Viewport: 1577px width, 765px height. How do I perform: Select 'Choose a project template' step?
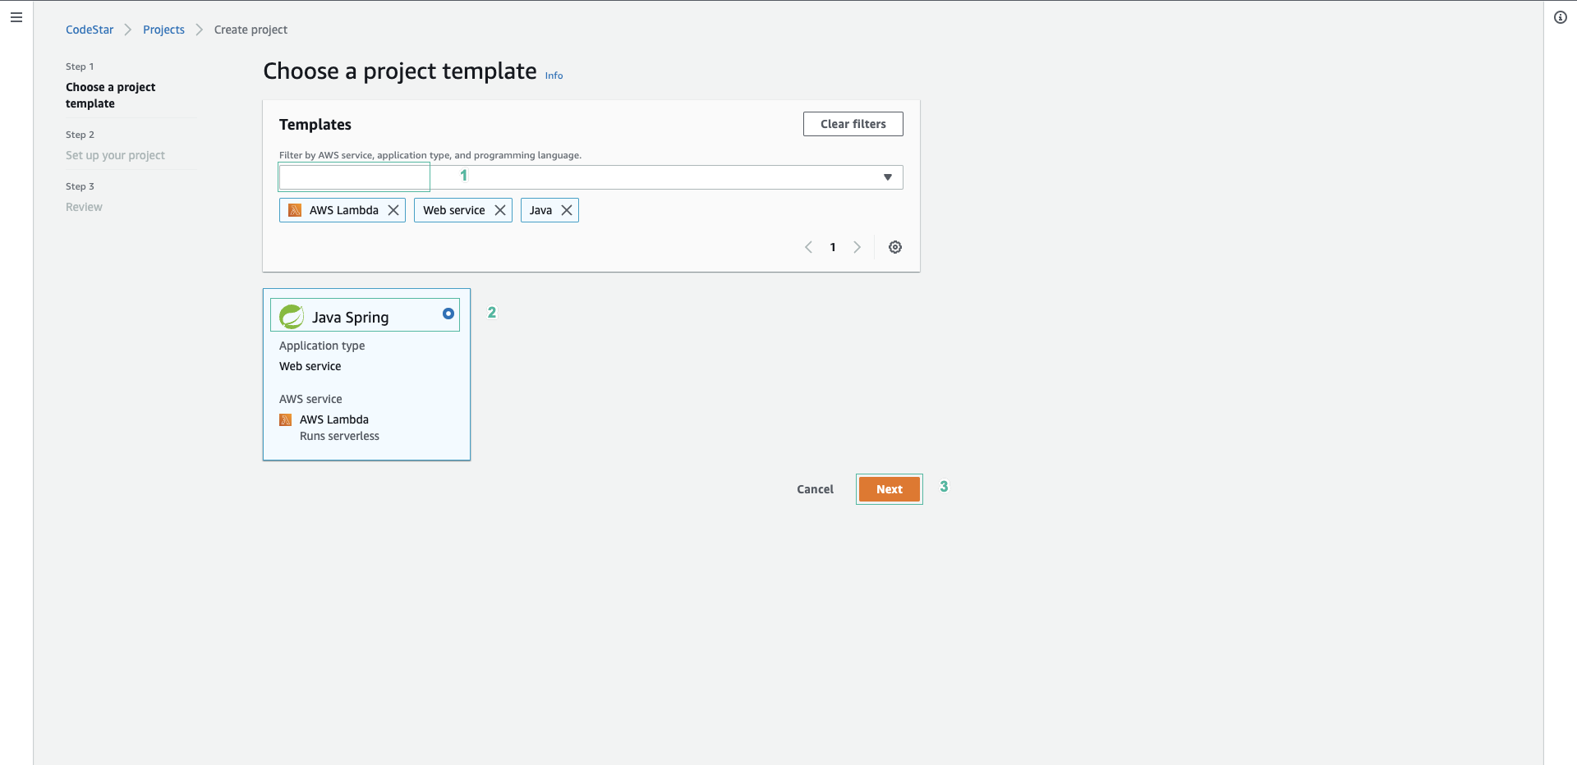coord(111,95)
